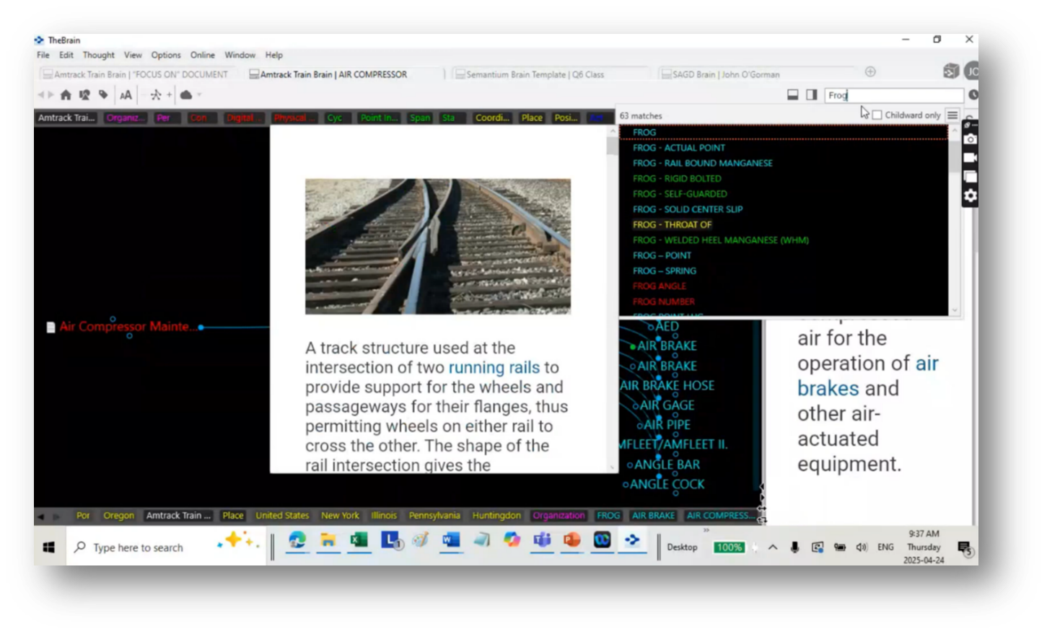Click the cloud sync icon
The image size is (1047, 634).
[x=186, y=94]
